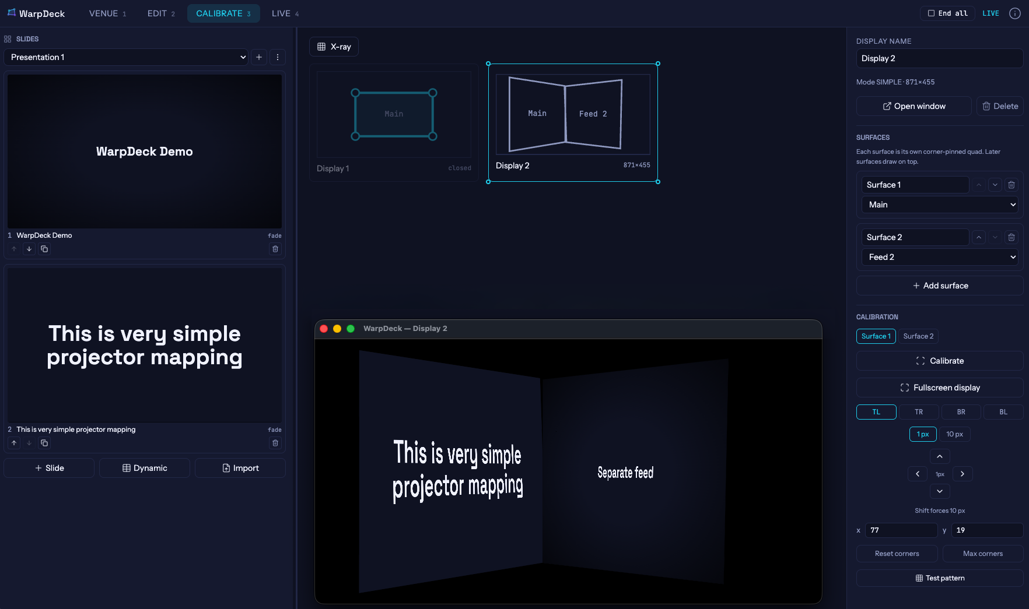Click the info icon in top bar
This screenshot has height=609, width=1029.
(x=1015, y=13)
